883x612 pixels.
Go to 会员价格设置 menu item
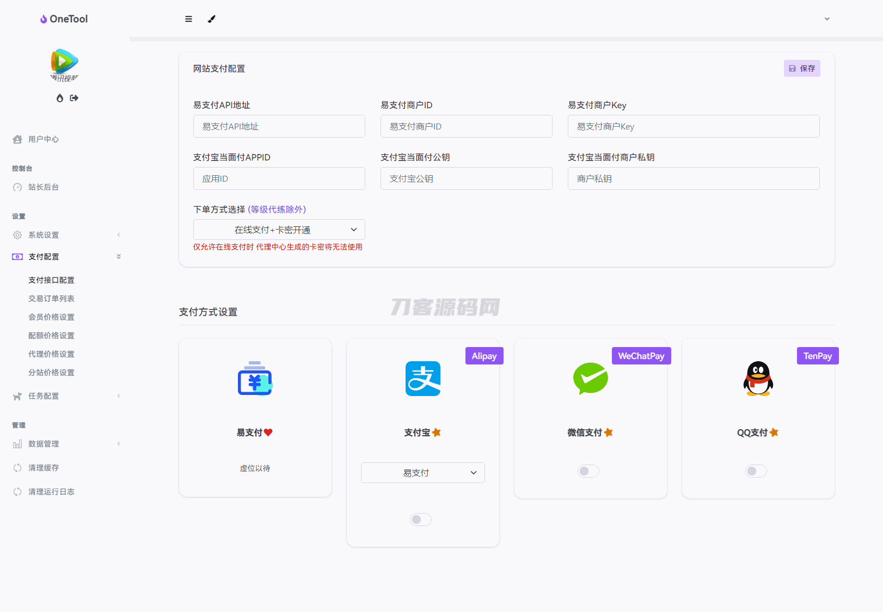click(51, 317)
